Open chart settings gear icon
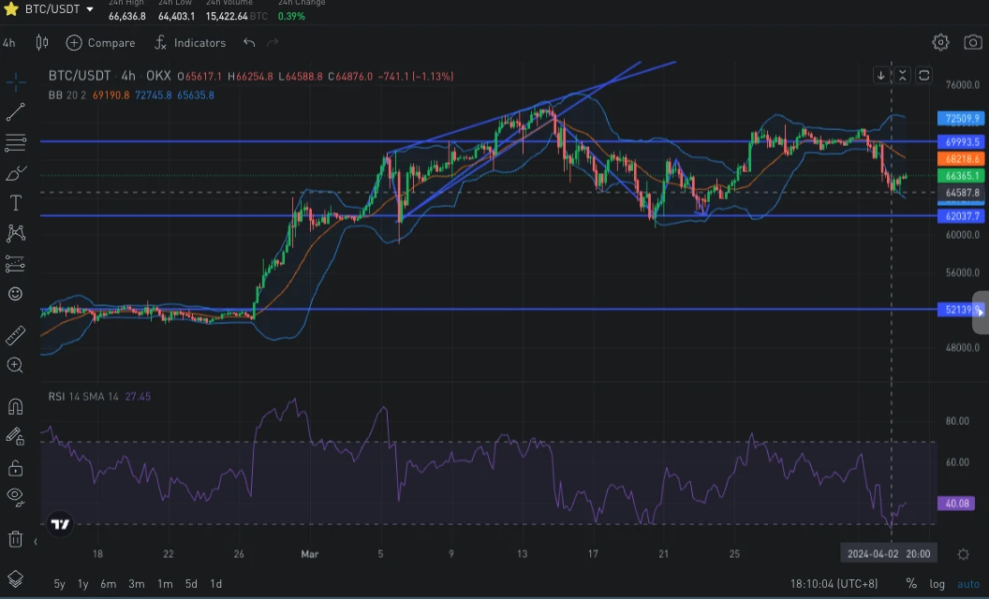This screenshot has height=599, width=989. click(x=940, y=42)
